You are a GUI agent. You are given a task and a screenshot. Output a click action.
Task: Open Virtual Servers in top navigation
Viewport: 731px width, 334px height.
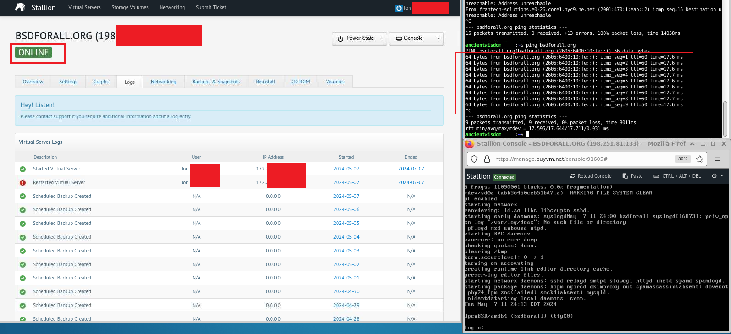coord(84,8)
